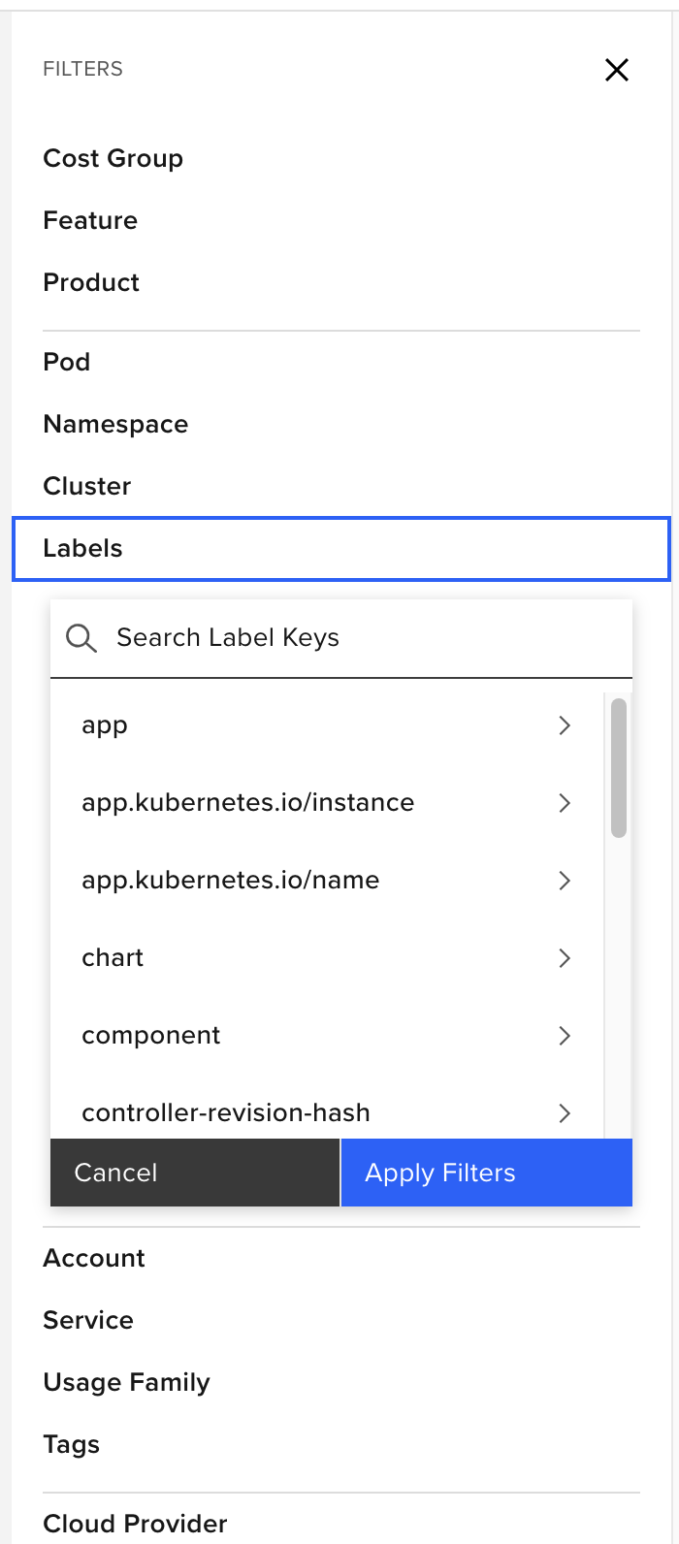Choose the Product filter
The image size is (679, 1544).
pyautogui.click(x=91, y=282)
